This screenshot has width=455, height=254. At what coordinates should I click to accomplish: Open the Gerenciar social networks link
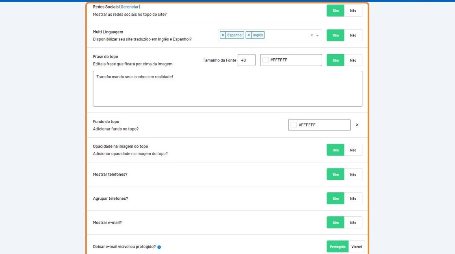[130, 7]
